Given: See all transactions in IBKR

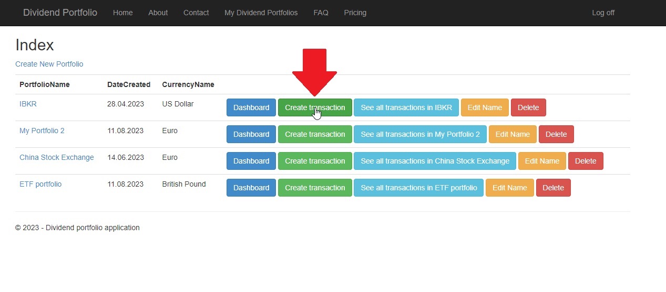Looking at the screenshot, I should coord(406,107).
